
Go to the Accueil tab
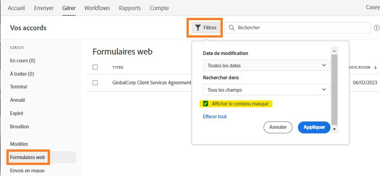[17, 8]
